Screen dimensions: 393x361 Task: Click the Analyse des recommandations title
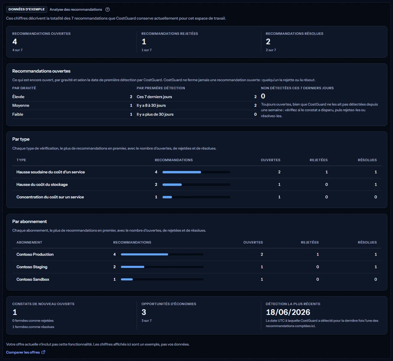(76, 10)
